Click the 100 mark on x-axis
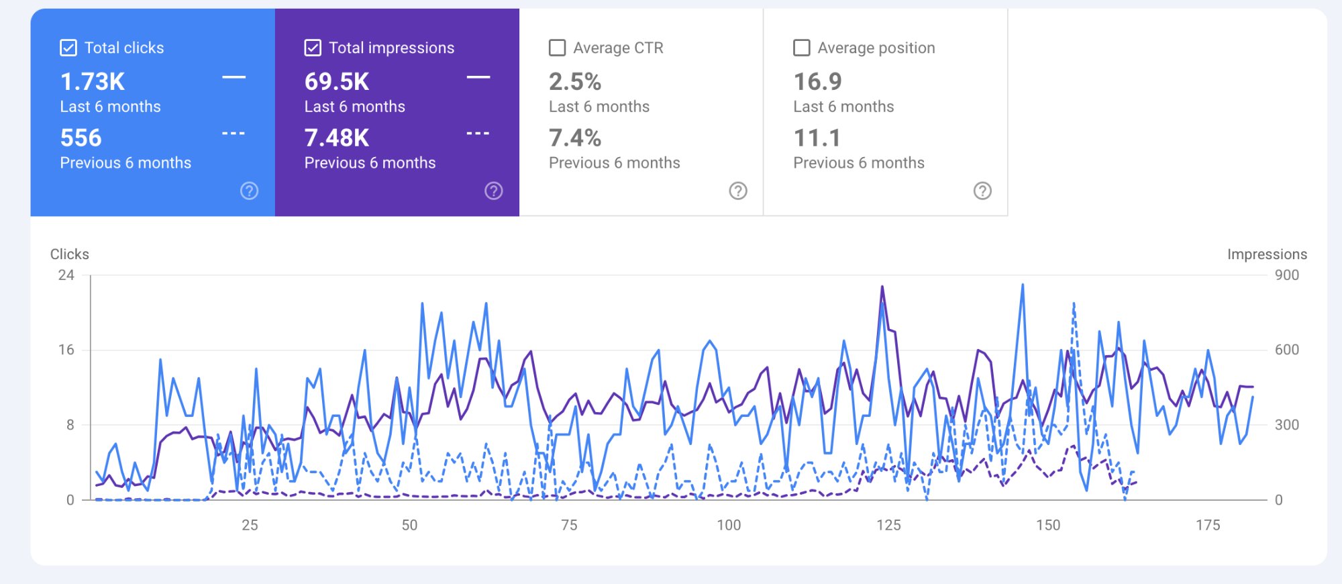Screen dimensions: 1342x584 pyautogui.click(x=729, y=525)
